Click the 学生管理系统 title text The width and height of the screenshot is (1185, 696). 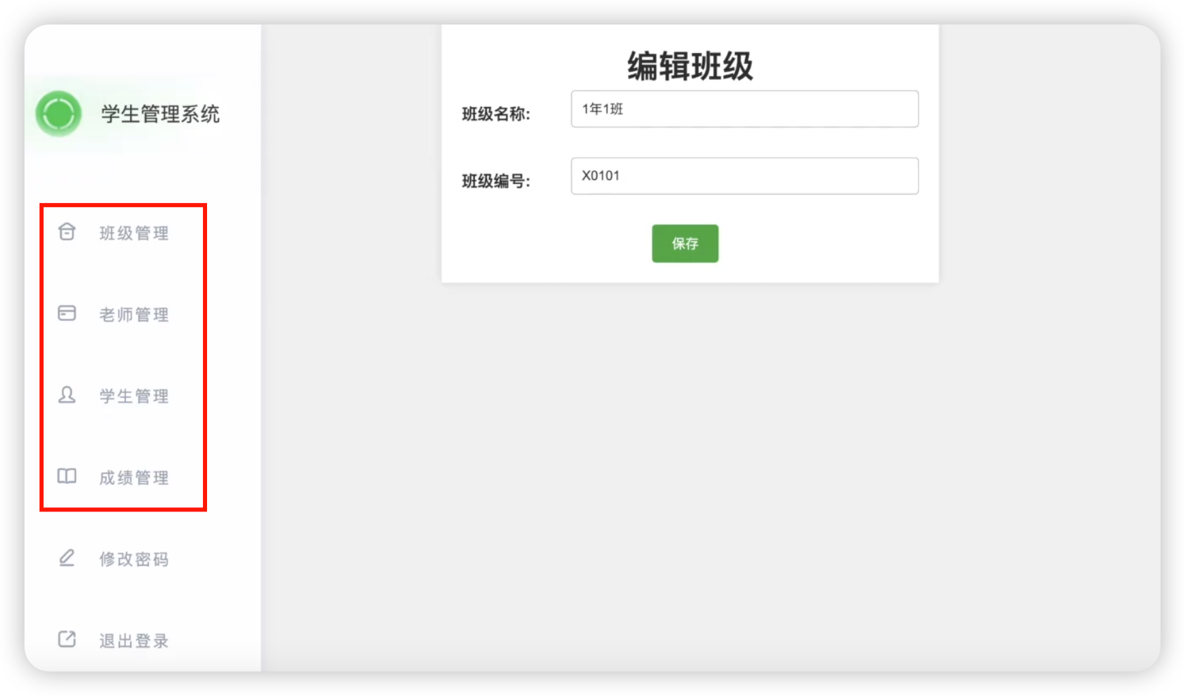pyautogui.click(x=161, y=114)
